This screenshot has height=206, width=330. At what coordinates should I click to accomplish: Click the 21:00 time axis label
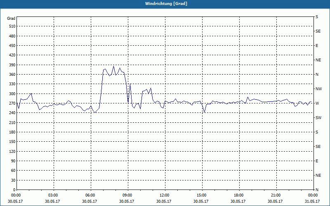(276, 195)
